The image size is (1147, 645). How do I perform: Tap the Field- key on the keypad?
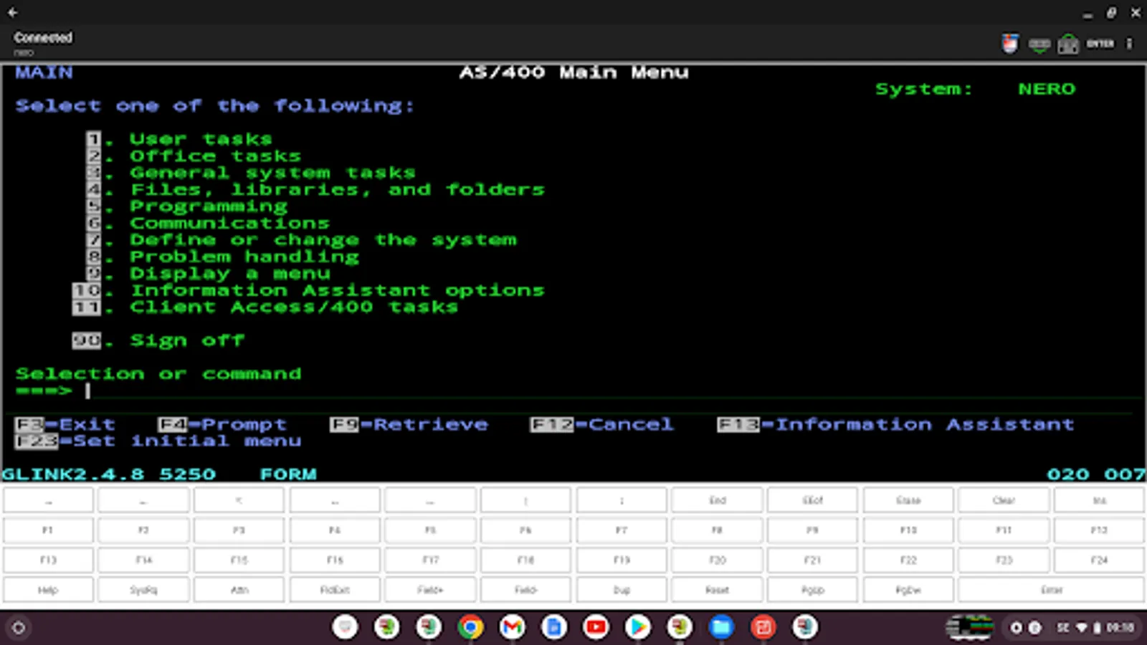(525, 591)
